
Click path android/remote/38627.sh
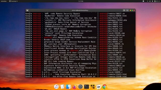tap(112, 13)
